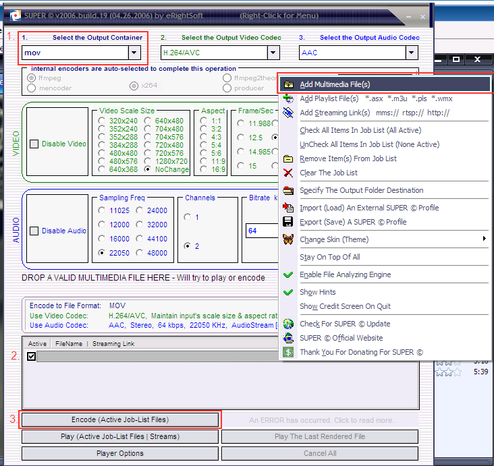
Task: Tick the Disable Audio checkbox
Action: pyautogui.click(x=34, y=231)
